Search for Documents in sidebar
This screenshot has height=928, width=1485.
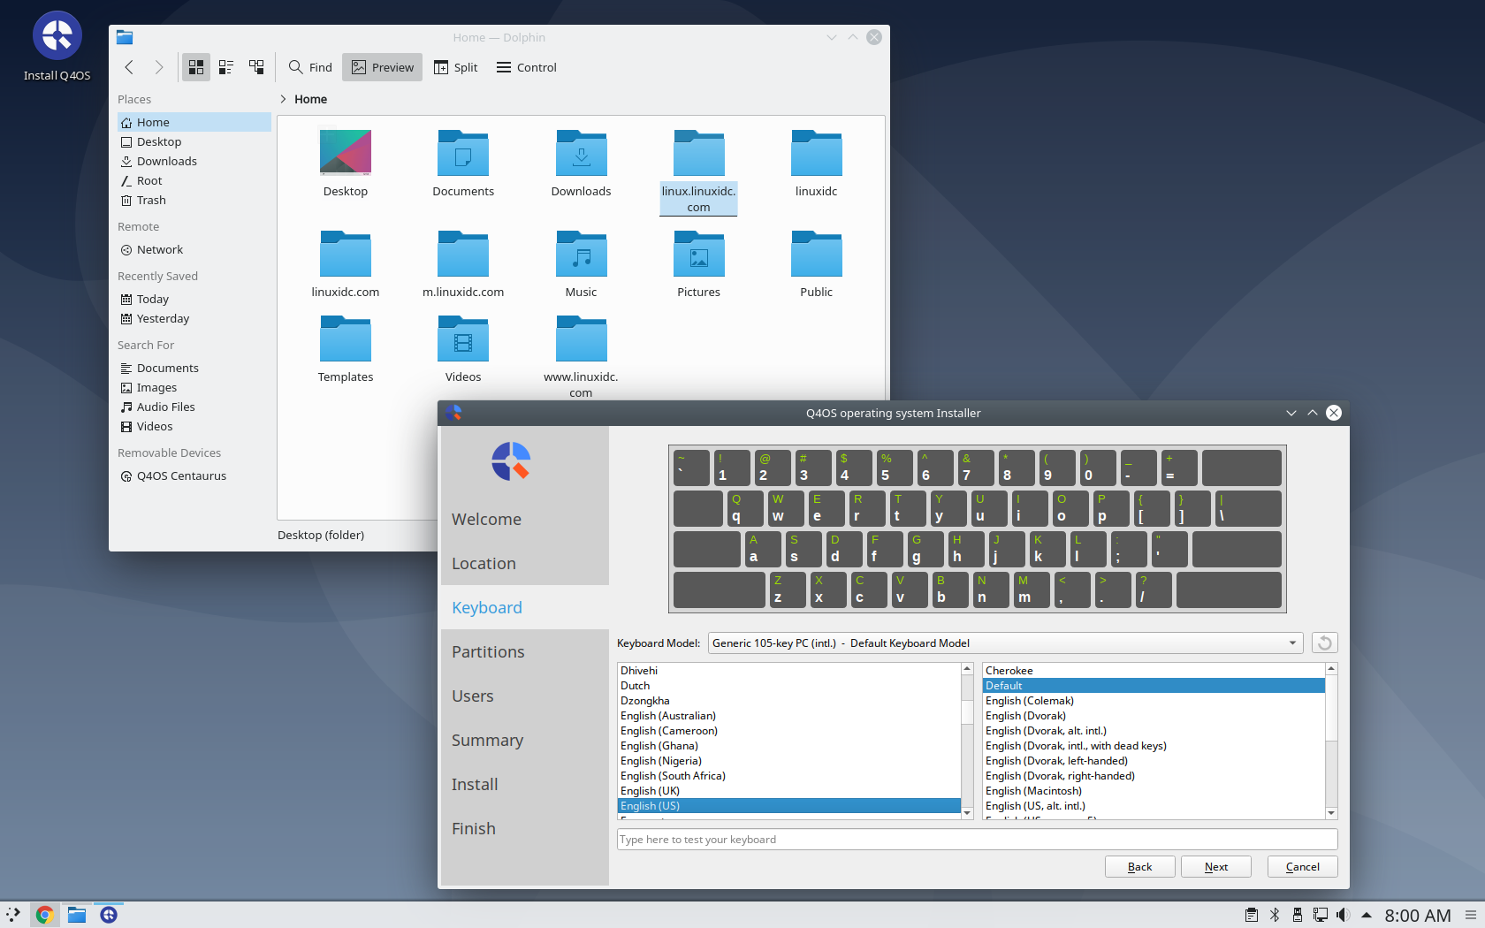pos(194,368)
